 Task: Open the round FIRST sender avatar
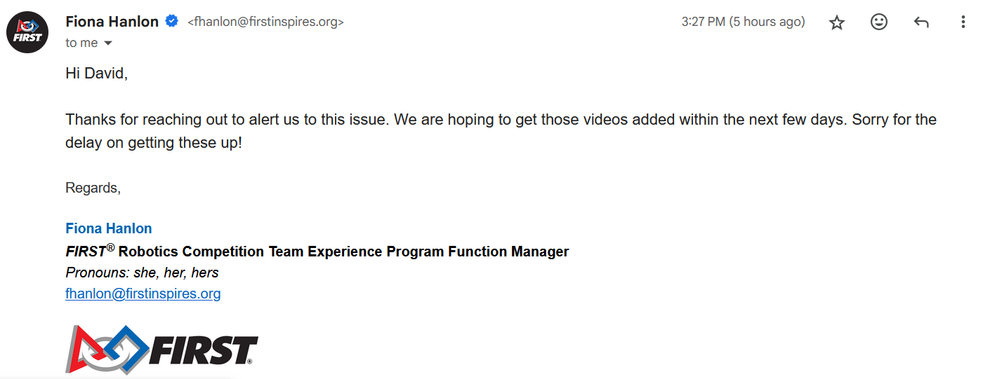pos(27,32)
